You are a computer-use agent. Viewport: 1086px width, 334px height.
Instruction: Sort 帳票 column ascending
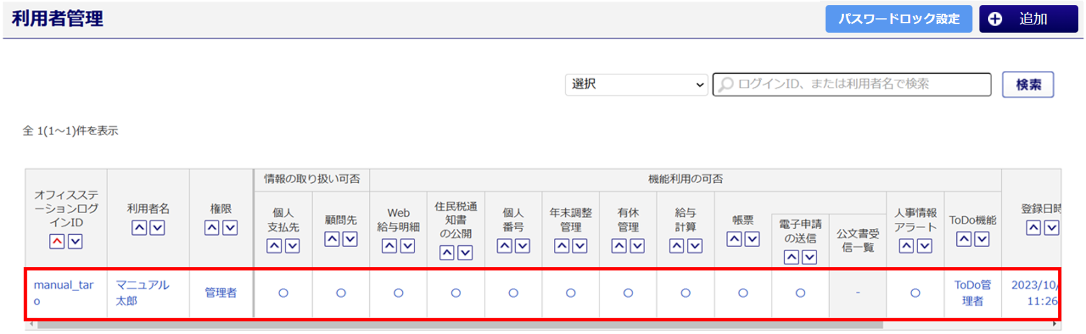tap(734, 239)
